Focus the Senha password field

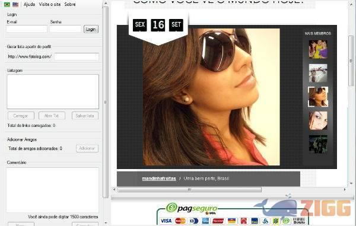click(65, 29)
